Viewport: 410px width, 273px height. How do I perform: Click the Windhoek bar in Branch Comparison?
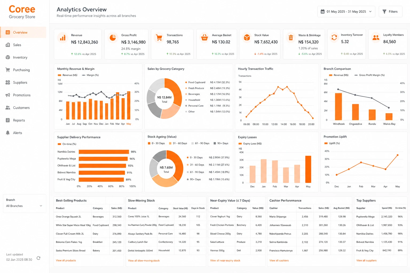pos(338,107)
